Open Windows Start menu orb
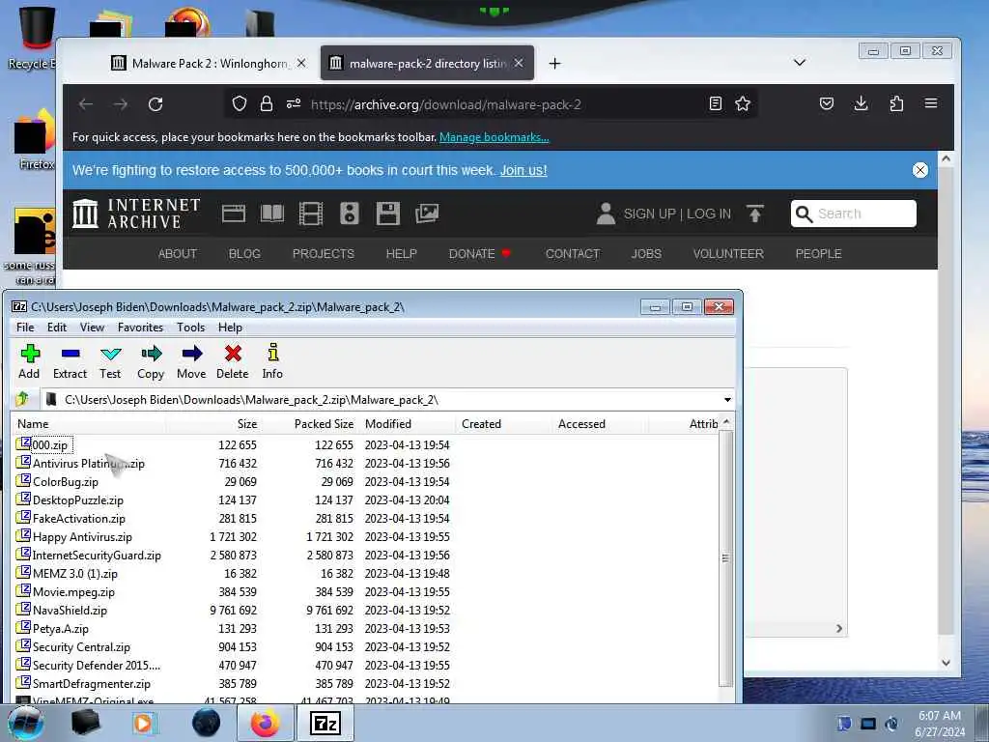Image resolution: width=989 pixels, height=742 pixels. 25,723
